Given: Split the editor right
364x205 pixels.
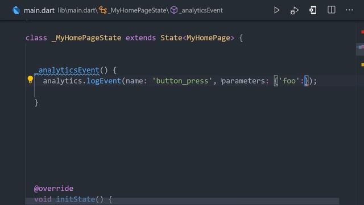Looking at the screenshot, I should coord(331,10).
